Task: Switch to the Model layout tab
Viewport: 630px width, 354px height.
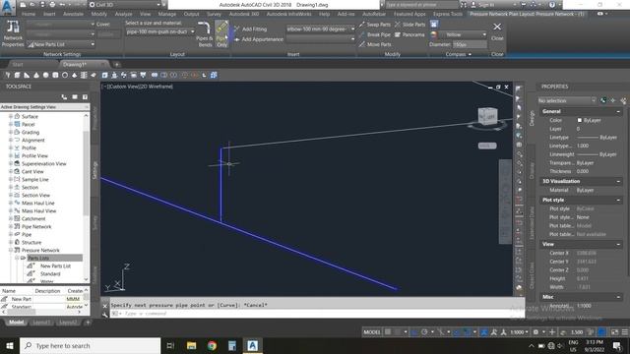Action: click(16, 323)
